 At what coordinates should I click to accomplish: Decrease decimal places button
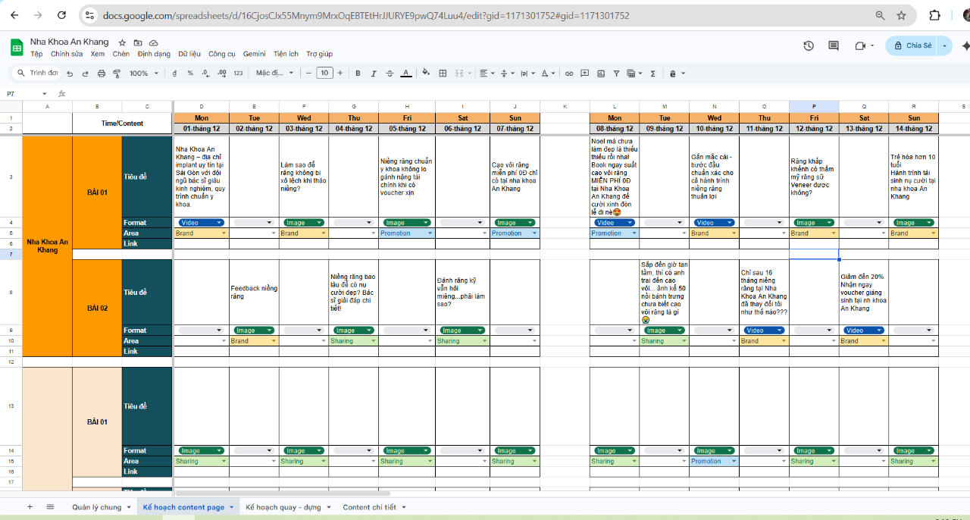(205, 74)
